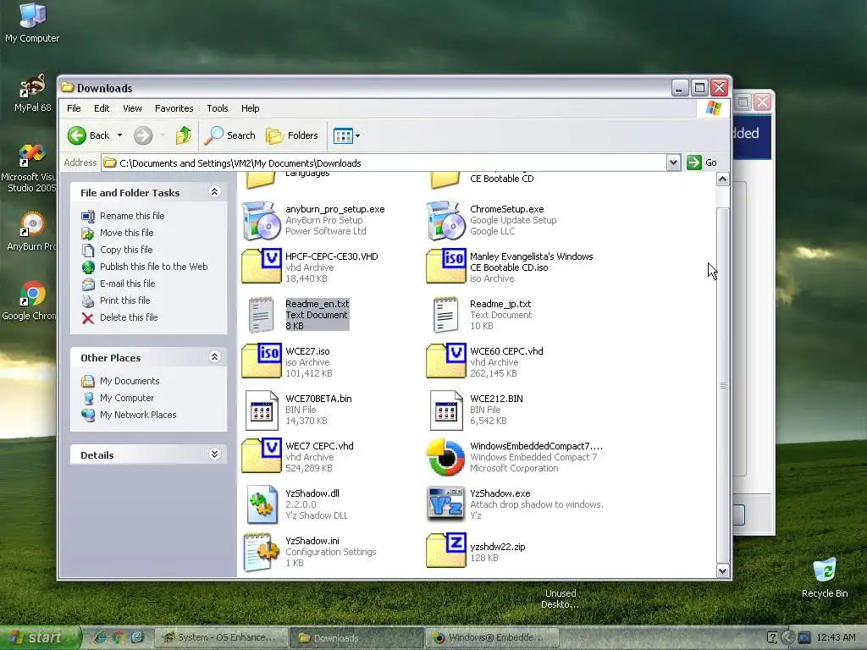Select the YzShadow.exe program icon

(x=445, y=504)
